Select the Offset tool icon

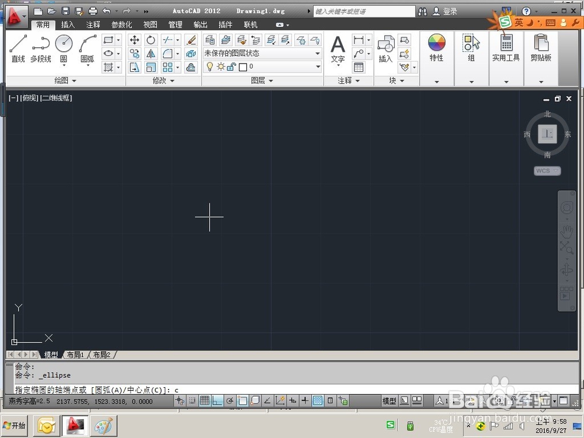pos(191,67)
